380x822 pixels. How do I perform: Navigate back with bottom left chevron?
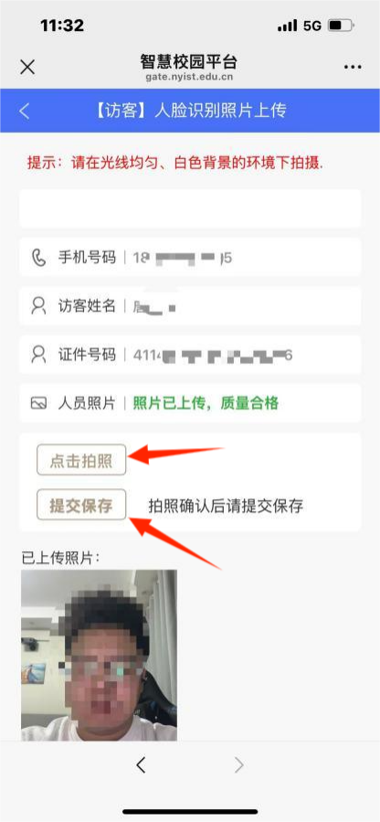tap(141, 765)
